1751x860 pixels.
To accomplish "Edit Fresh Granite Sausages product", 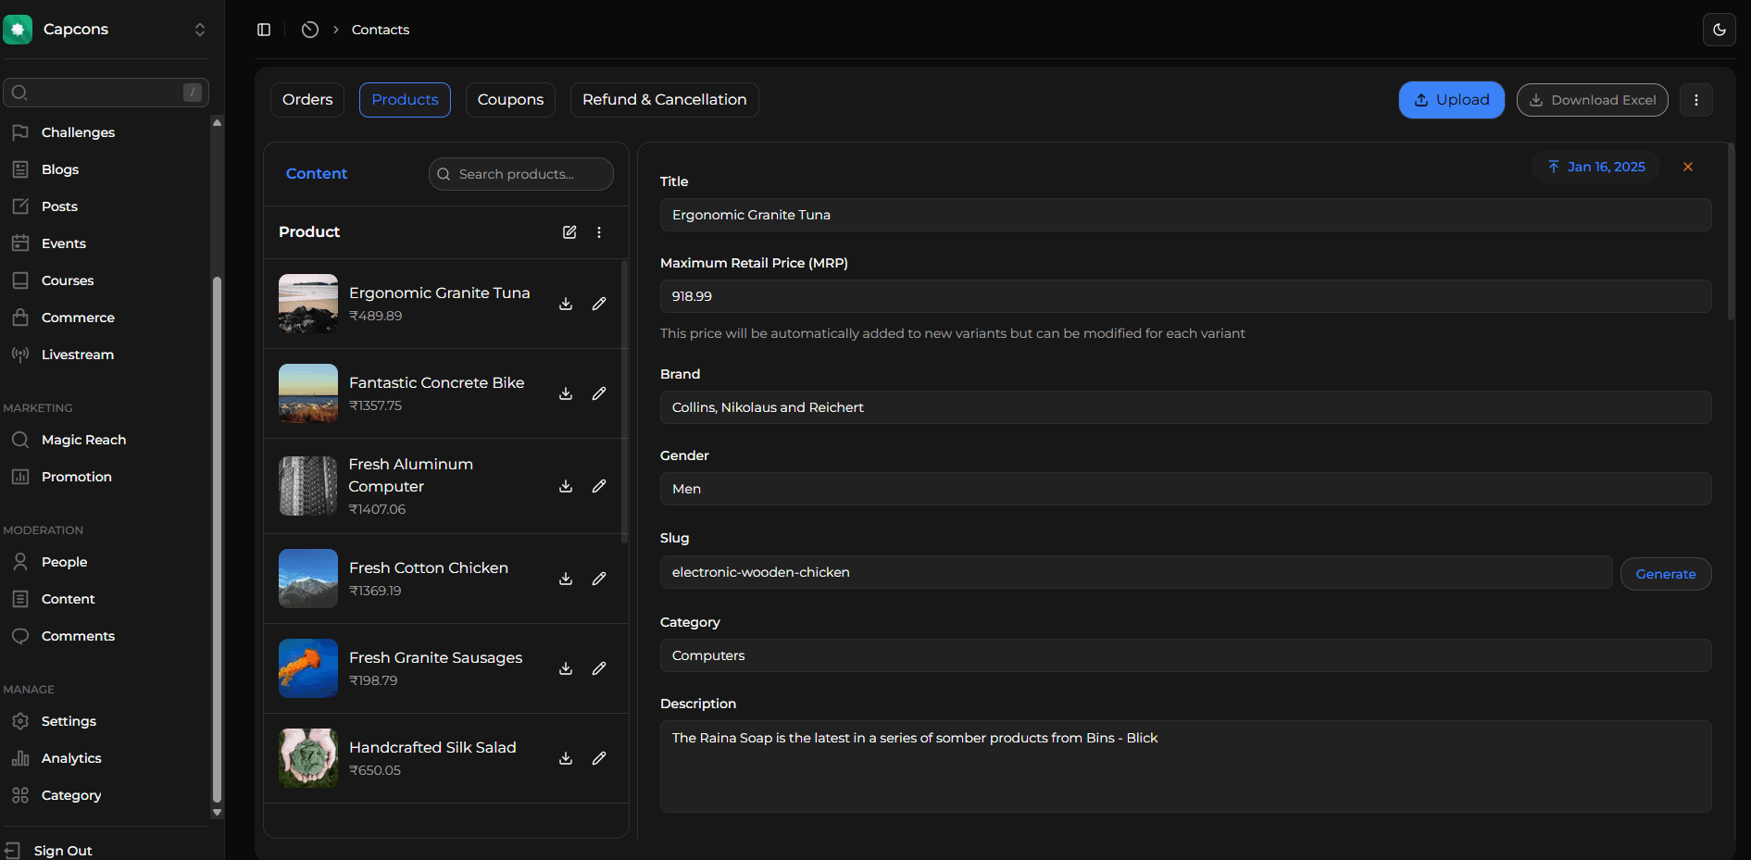I will click(x=599, y=668).
